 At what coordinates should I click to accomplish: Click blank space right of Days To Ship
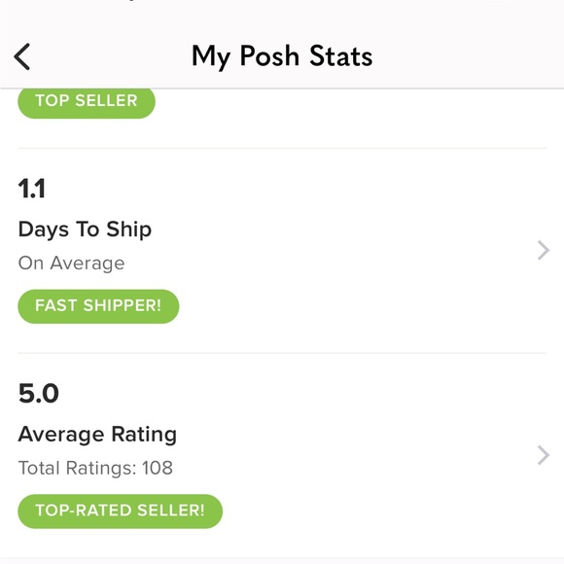(341, 229)
